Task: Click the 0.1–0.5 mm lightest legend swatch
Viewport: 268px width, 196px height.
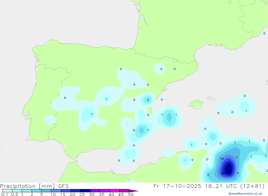Action: click(x=7, y=191)
